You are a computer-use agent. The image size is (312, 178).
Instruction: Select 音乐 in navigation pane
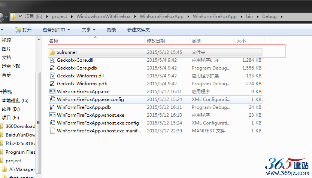(x=6, y=75)
